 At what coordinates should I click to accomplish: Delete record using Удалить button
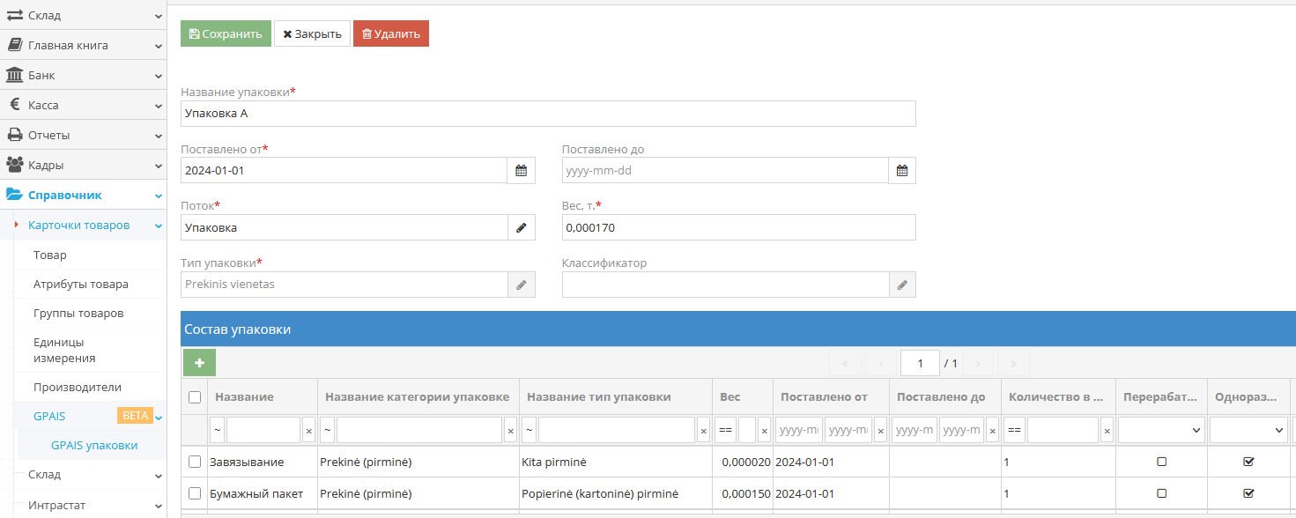(x=390, y=33)
